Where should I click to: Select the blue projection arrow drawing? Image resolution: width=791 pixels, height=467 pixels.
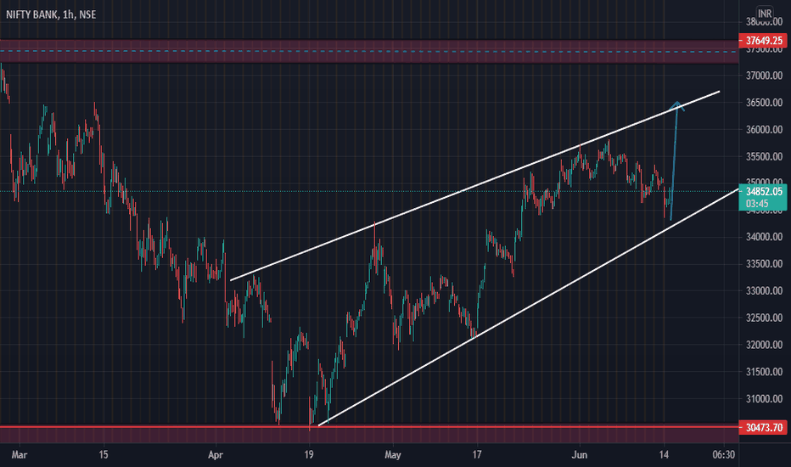click(674, 161)
